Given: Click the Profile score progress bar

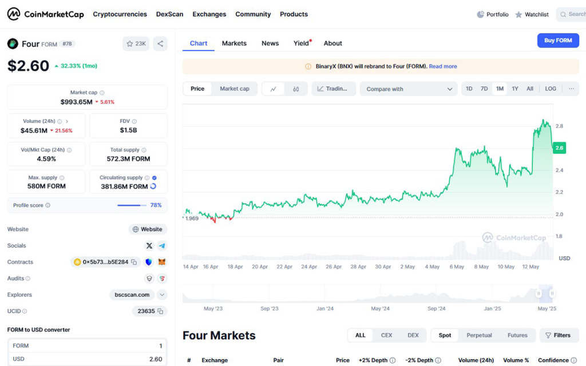Looking at the screenshot, I should point(132,205).
